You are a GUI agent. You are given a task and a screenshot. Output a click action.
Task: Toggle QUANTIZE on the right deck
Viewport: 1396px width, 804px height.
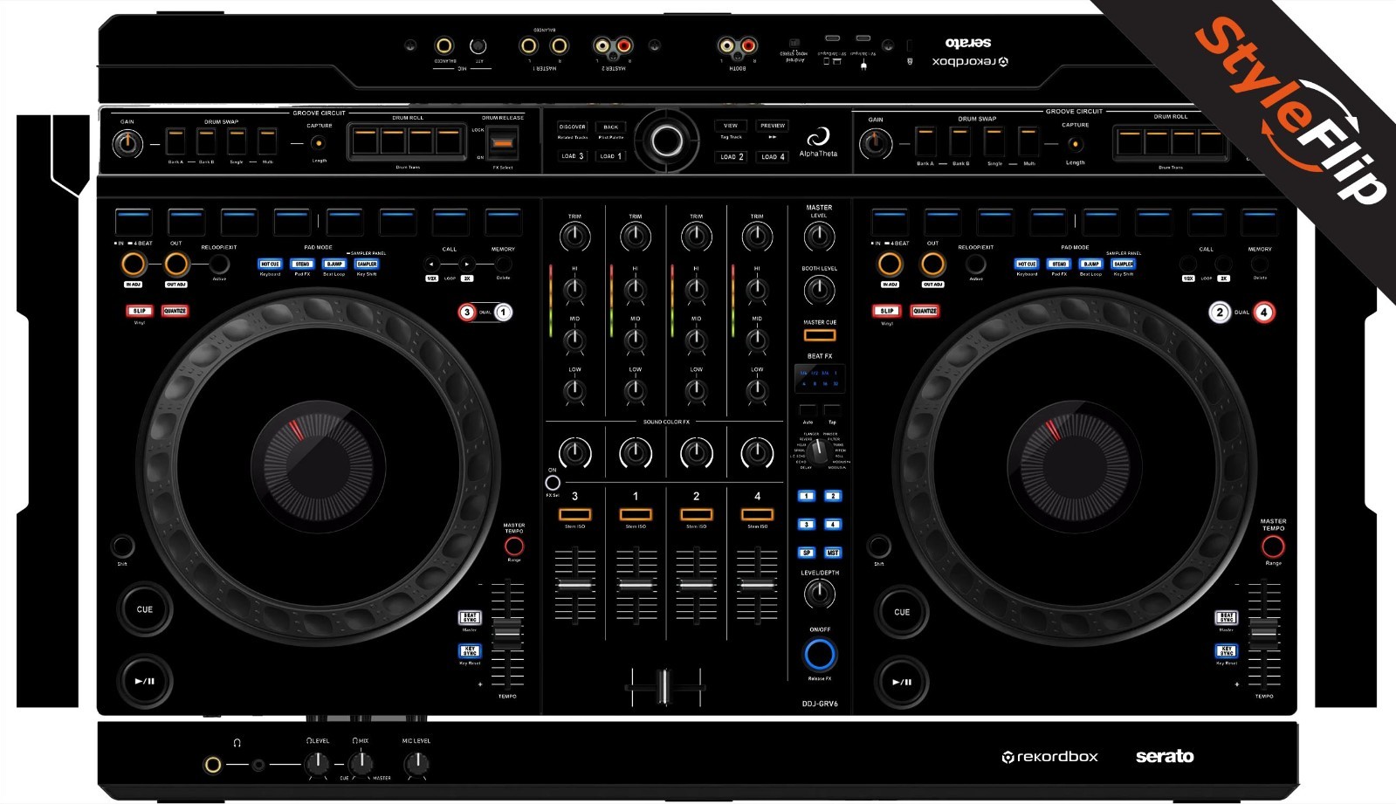[925, 311]
